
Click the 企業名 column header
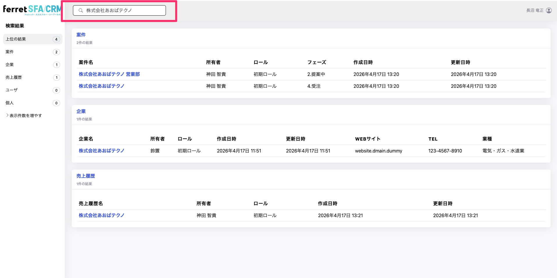click(86, 139)
